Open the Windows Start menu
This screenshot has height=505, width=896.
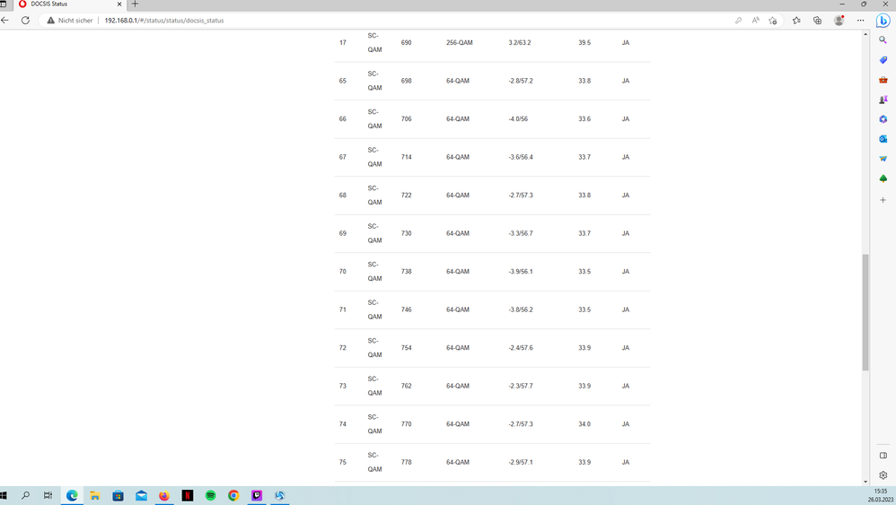click(4, 495)
